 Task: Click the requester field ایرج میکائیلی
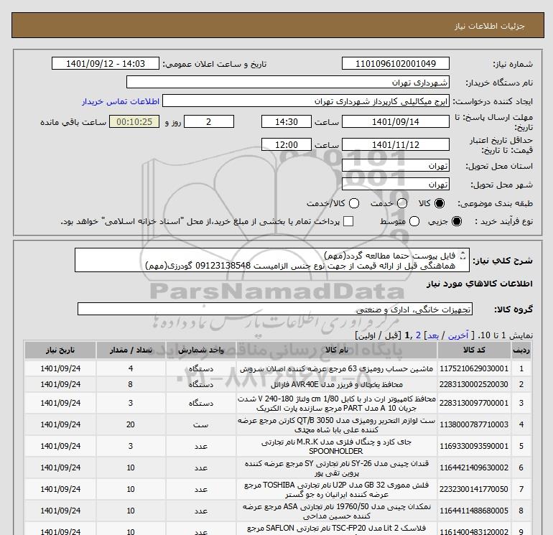[x=306, y=101]
